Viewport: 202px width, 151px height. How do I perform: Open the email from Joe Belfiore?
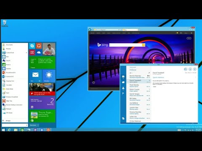coord(139,104)
